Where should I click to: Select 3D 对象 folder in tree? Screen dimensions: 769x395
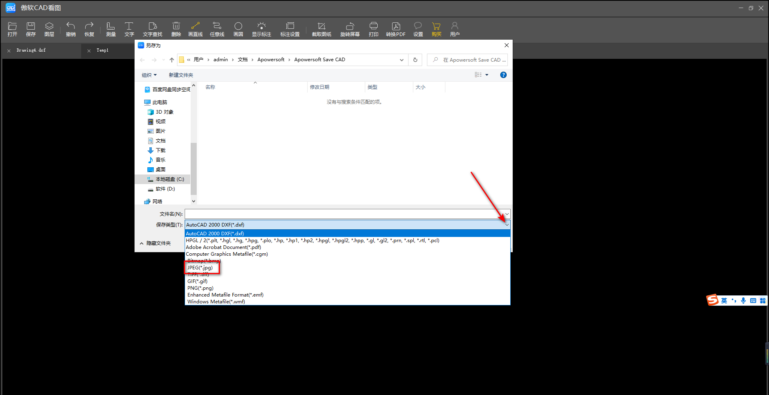click(x=161, y=112)
